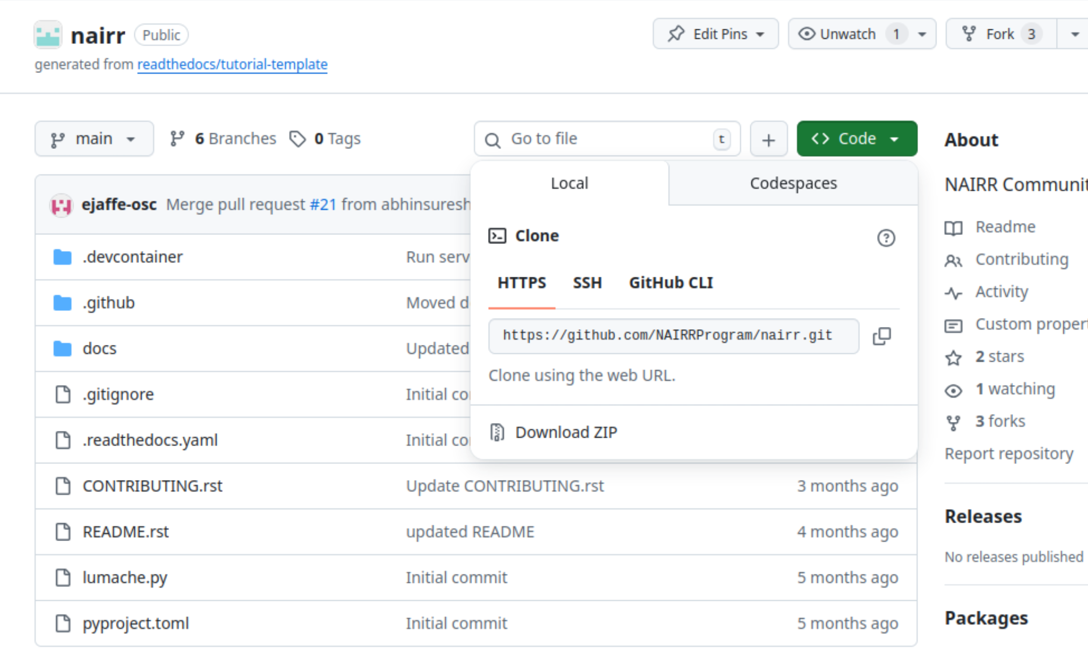Open the Unwatch notification options arrow
The width and height of the screenshot is (1088, 650).
[x=923, y=34]
